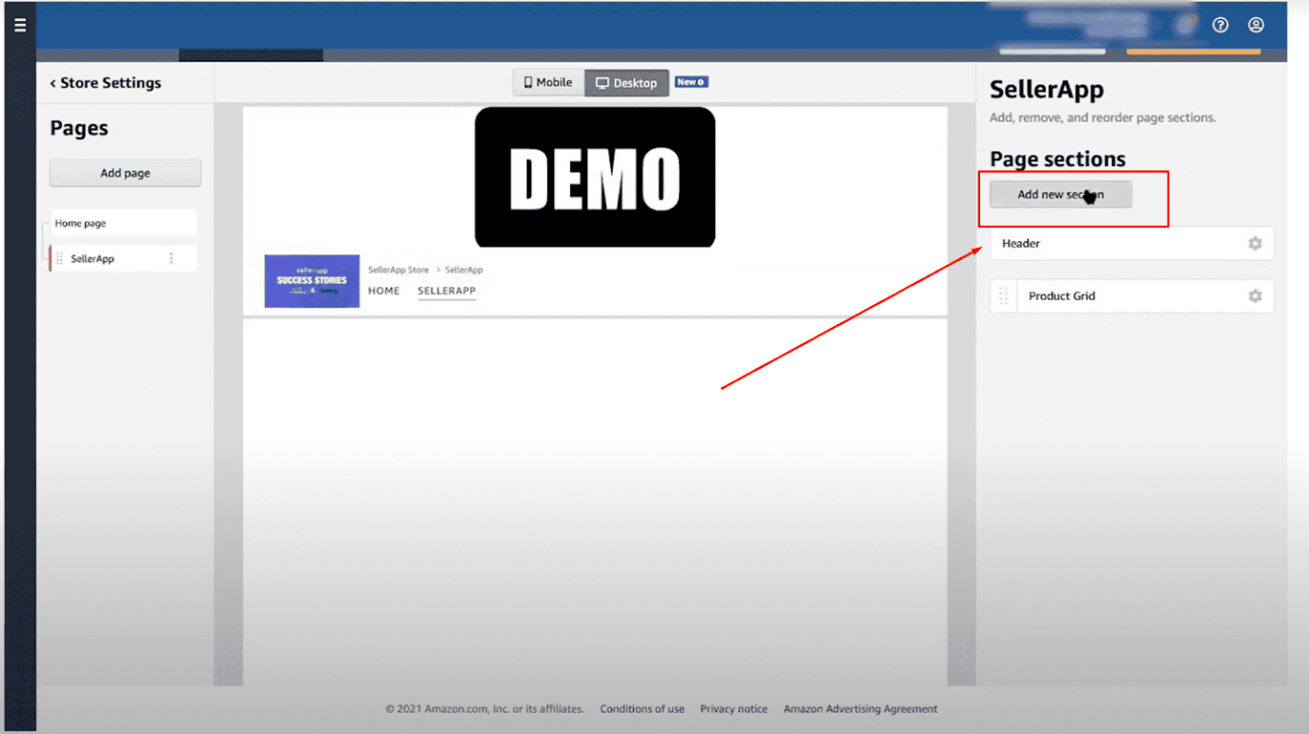The height and width of the screenshot is (734, 1309).
Task: Open SellerApp page three-dot options
Action: (x=171, y=258)
